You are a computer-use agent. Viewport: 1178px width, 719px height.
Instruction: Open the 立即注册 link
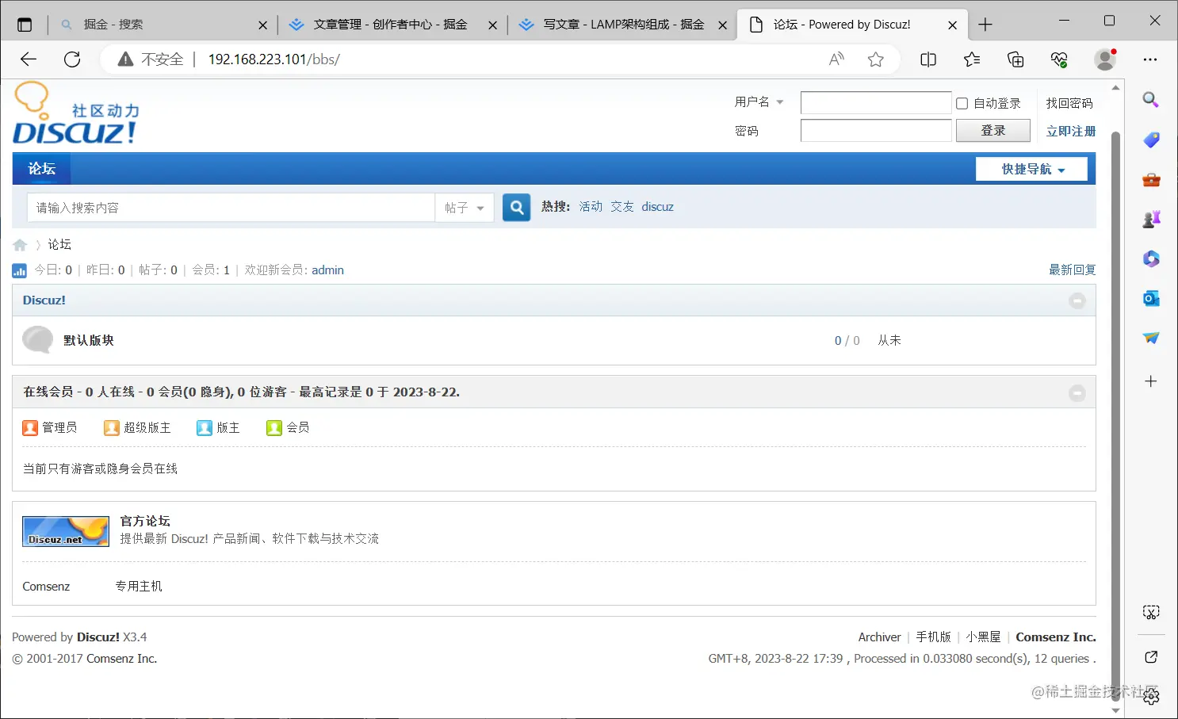[1071, 131]
